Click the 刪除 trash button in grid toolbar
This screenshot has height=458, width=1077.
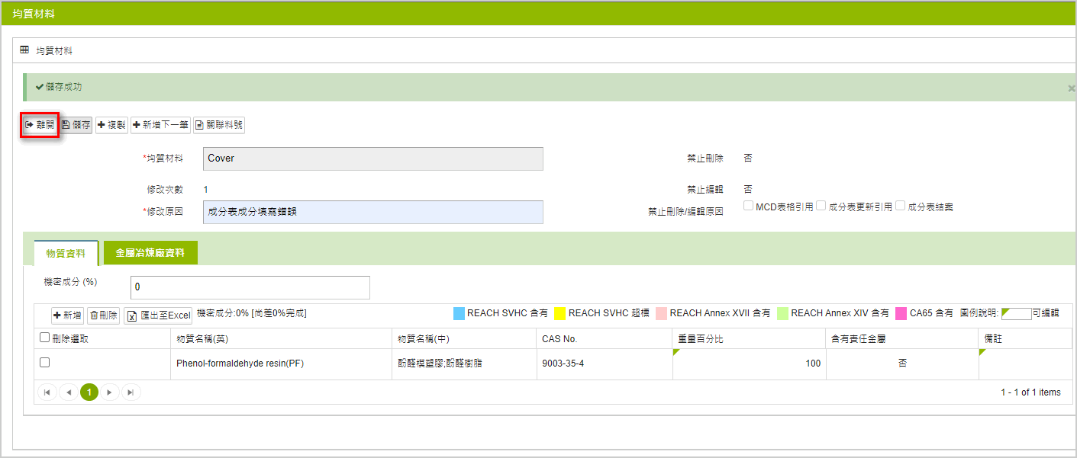[104, 315]
